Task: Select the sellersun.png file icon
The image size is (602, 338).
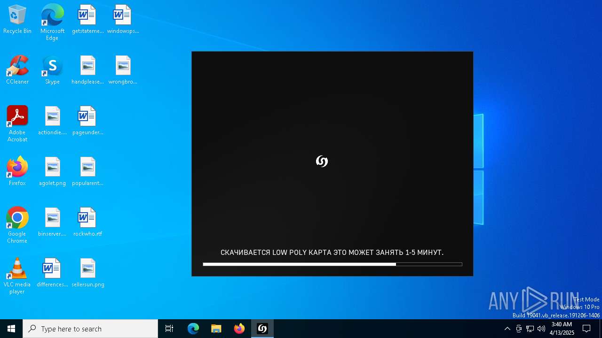Action: [87, 273]
